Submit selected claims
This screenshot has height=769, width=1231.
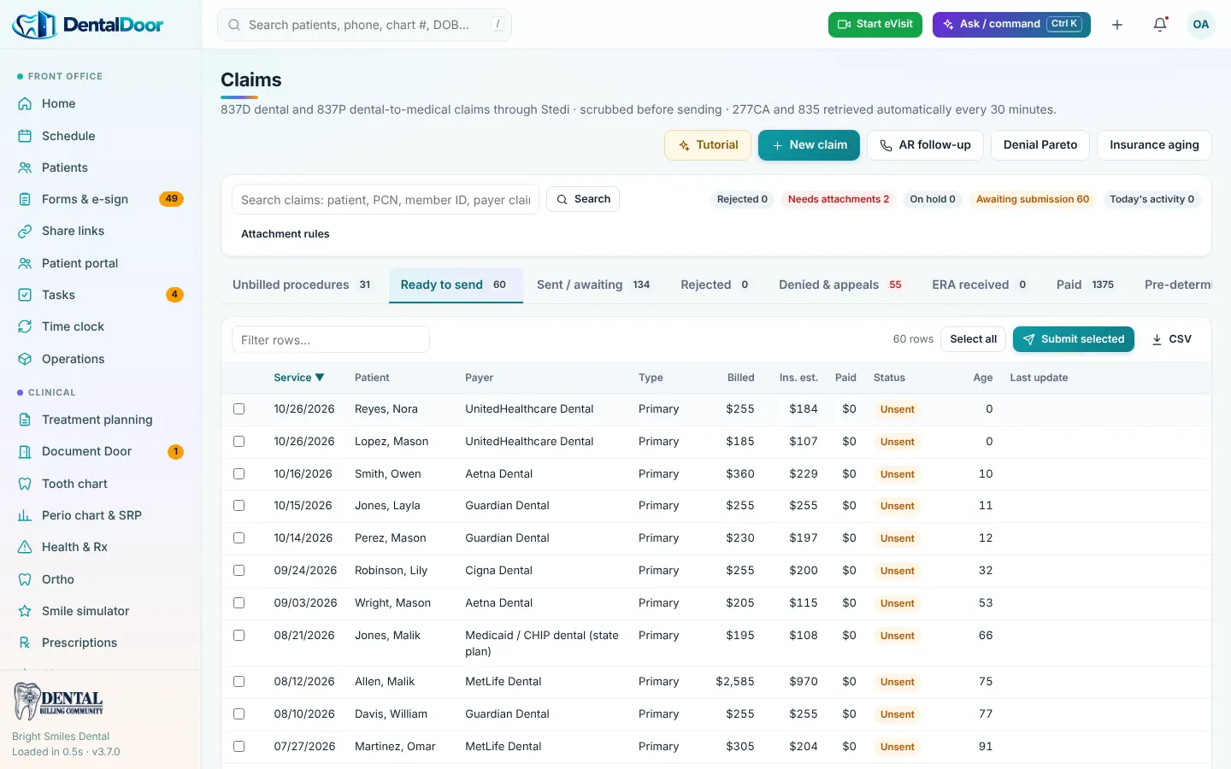(x=1074, y=339)
